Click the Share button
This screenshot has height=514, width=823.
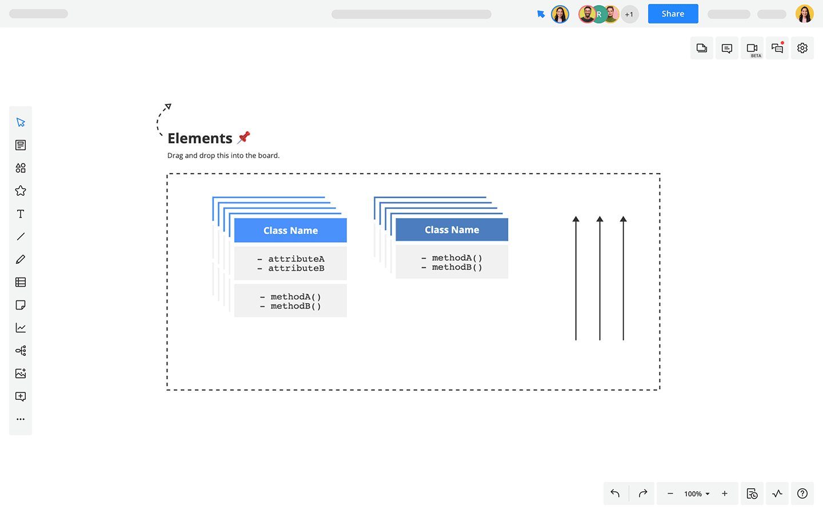click(x=673, y=14)
